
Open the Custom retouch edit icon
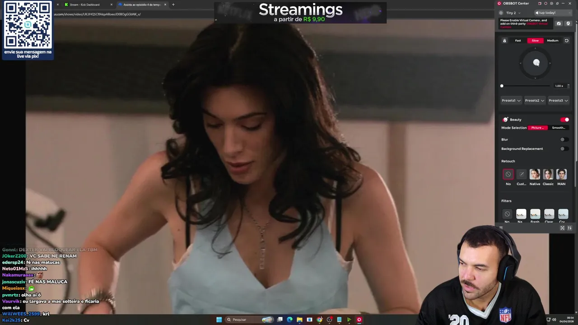click(x=522, y=174)
